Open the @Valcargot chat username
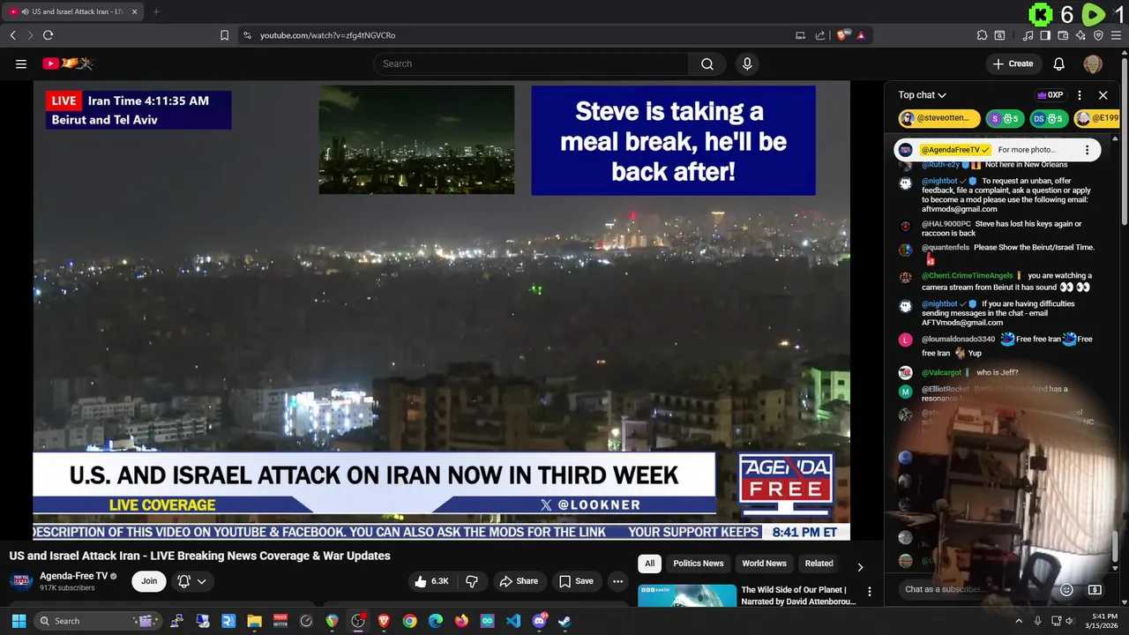Screen dimensions: 1129x635 [x=942, y=372]
